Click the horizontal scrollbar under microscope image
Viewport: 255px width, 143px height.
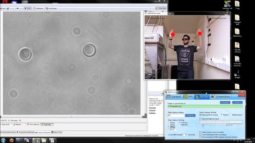(x=72, y=116)
